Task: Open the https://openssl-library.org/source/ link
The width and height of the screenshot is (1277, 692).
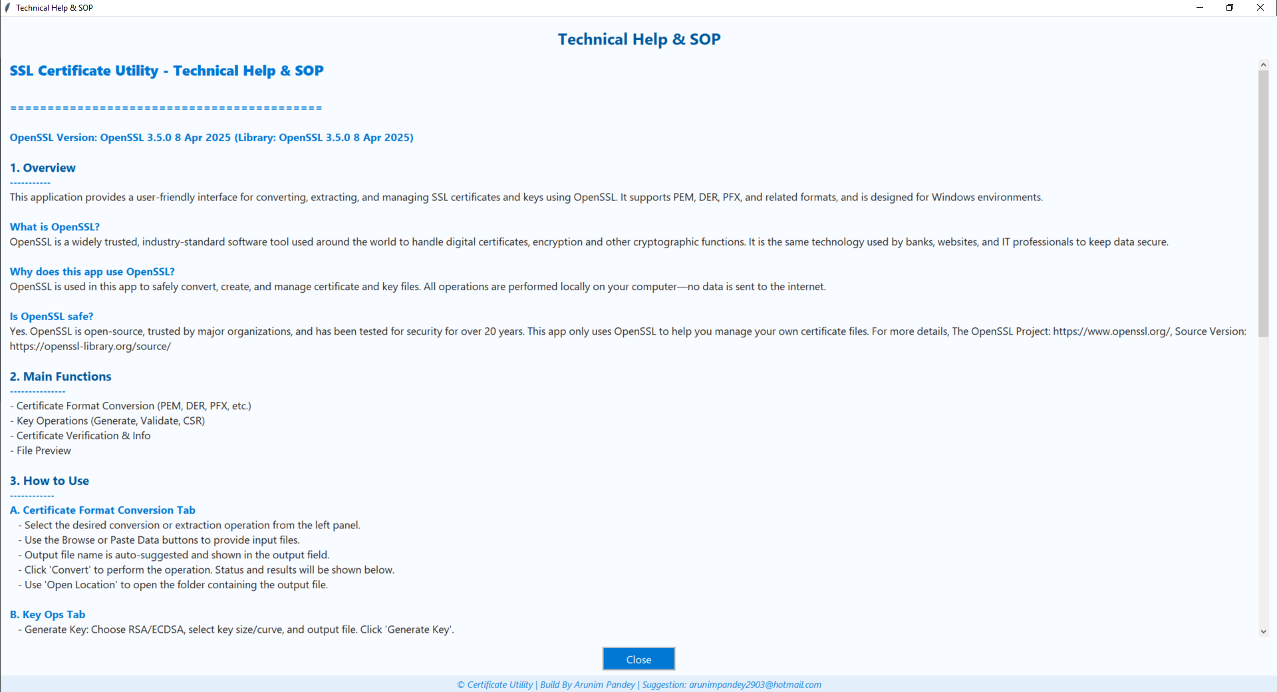Action: click(x=90, y=346)
